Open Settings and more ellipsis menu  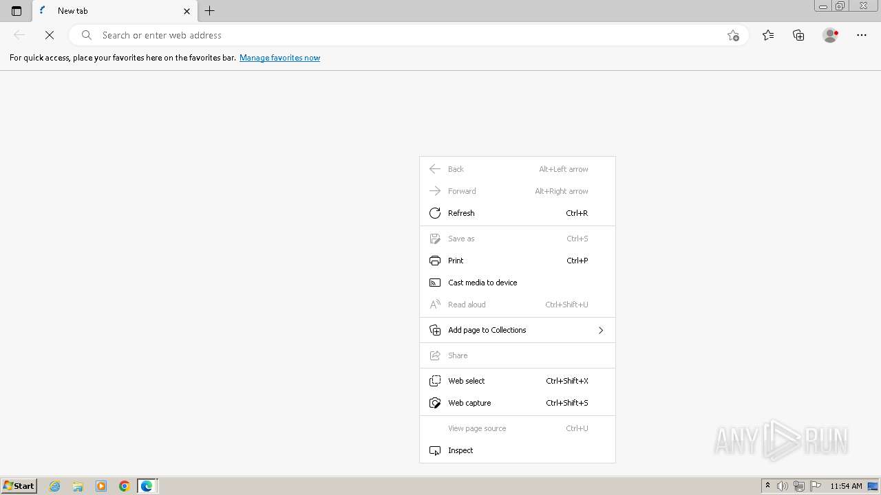(x=862, y=35)
